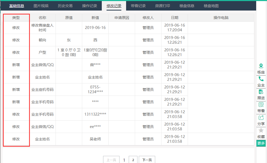Click the 收藏 star icon
This screenshot has width=267, height=163.
[261, 130]
